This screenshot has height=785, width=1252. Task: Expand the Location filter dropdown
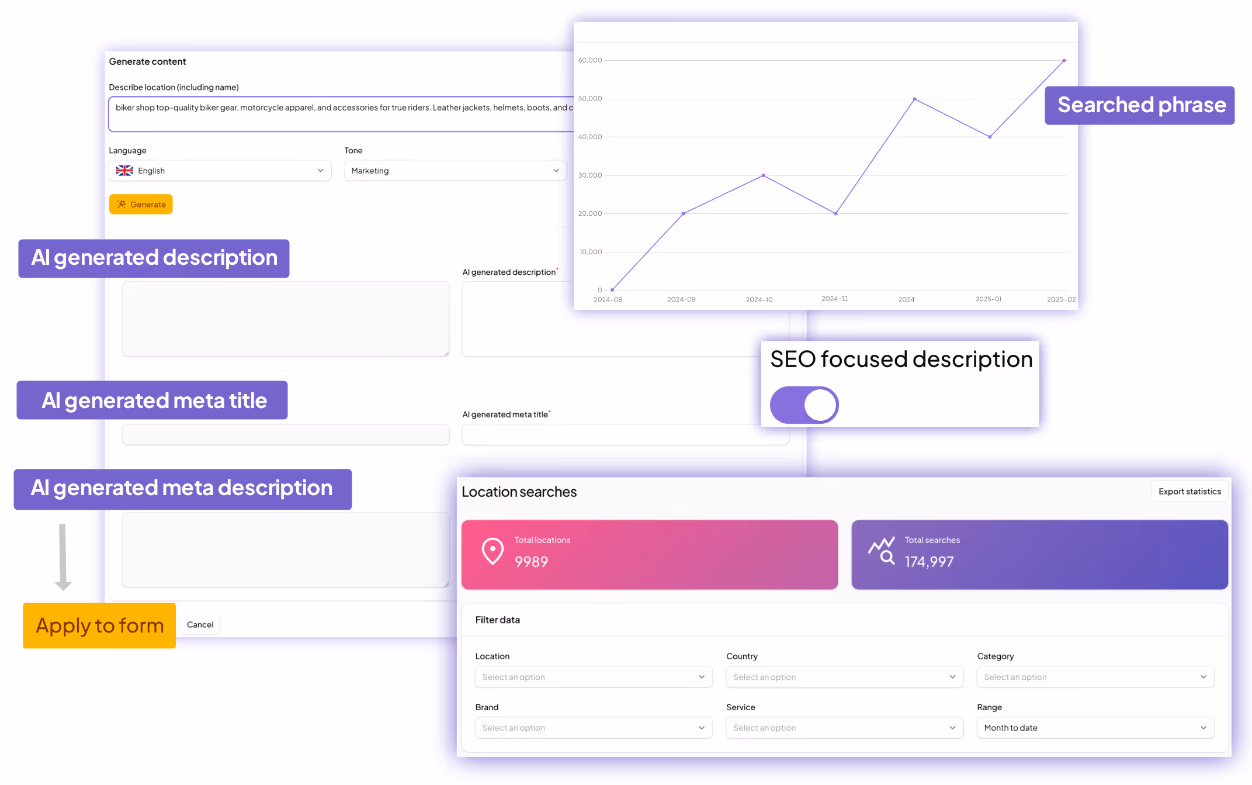[593, 677]
